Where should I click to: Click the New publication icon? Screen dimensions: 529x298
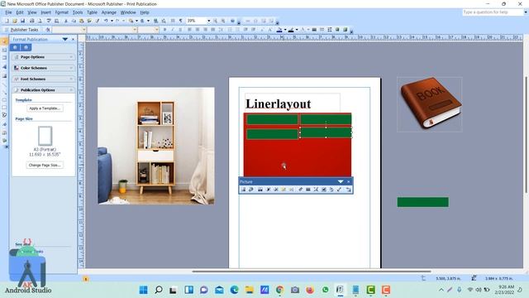(x=7, y=21)
